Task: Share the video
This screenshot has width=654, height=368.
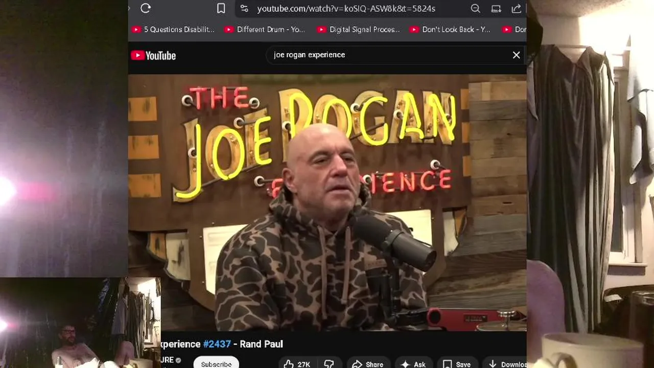Action: coord(367,364)
